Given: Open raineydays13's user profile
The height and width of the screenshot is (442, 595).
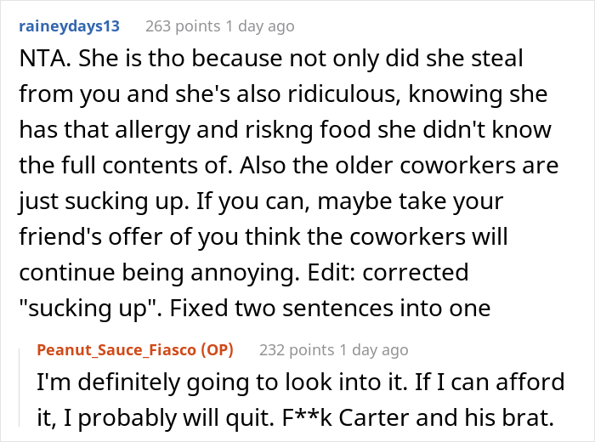Looking at the screenshot, I should (69, 26).
